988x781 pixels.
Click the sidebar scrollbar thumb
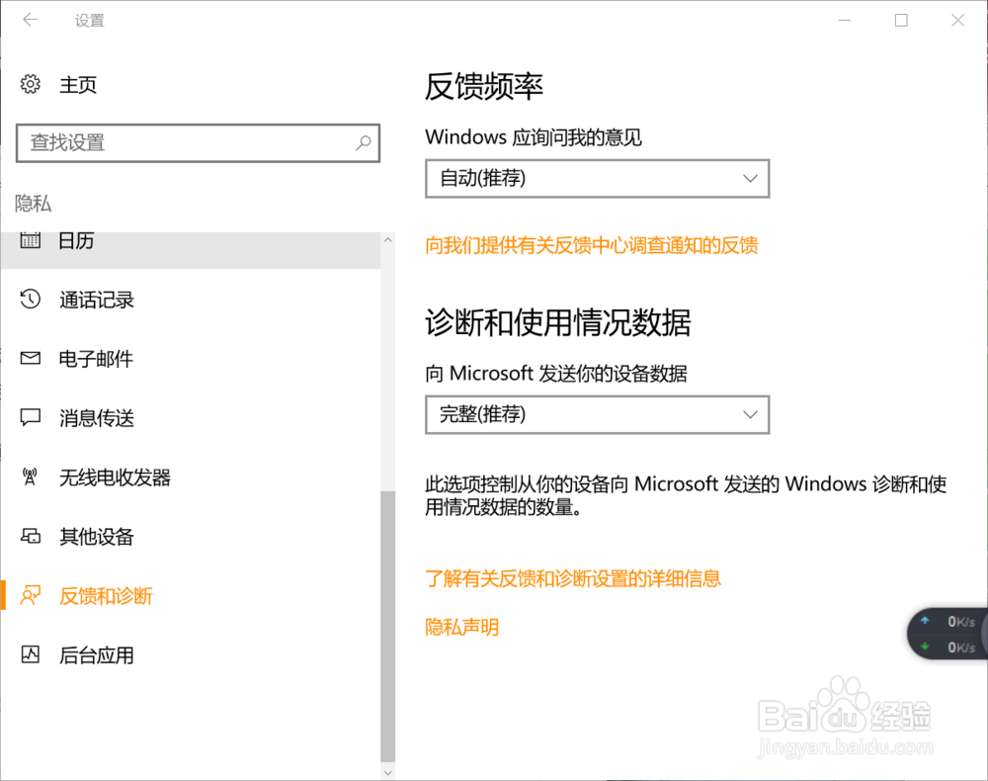click(388, 627)
